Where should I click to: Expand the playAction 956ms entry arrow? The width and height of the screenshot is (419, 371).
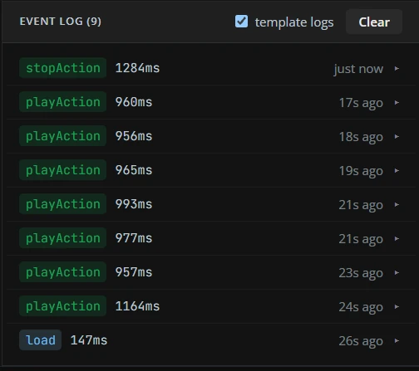pos(397,136)
